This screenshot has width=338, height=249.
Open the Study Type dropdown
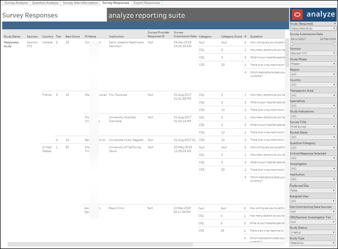point(313,243)
